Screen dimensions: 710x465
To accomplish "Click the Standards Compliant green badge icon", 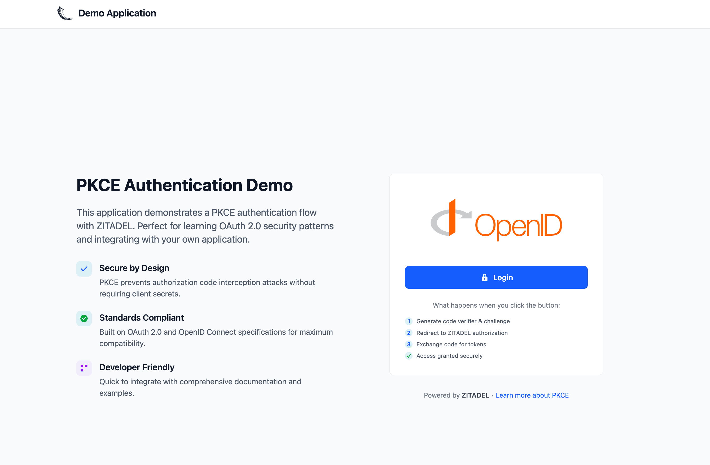I will (84, 318).
